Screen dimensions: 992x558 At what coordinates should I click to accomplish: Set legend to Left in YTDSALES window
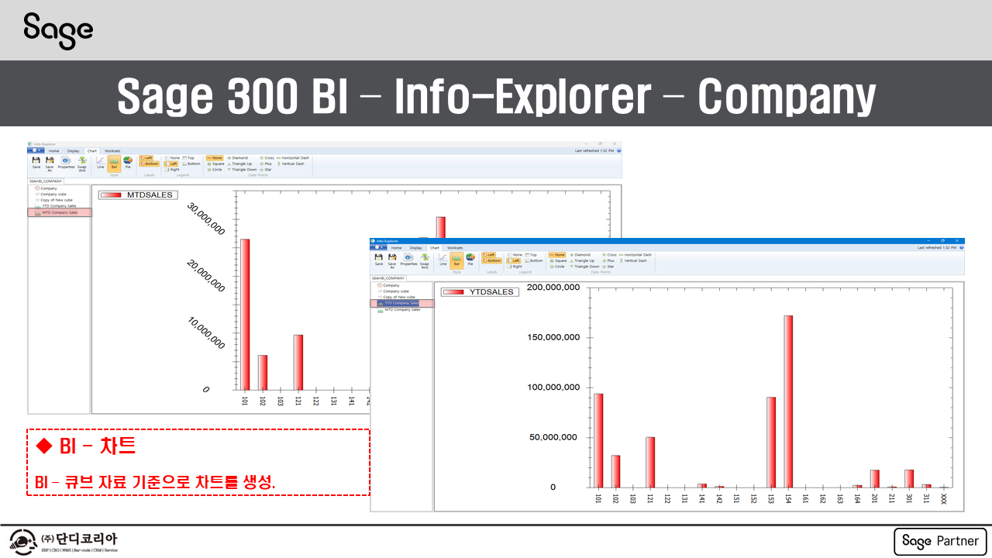[515, 260]
